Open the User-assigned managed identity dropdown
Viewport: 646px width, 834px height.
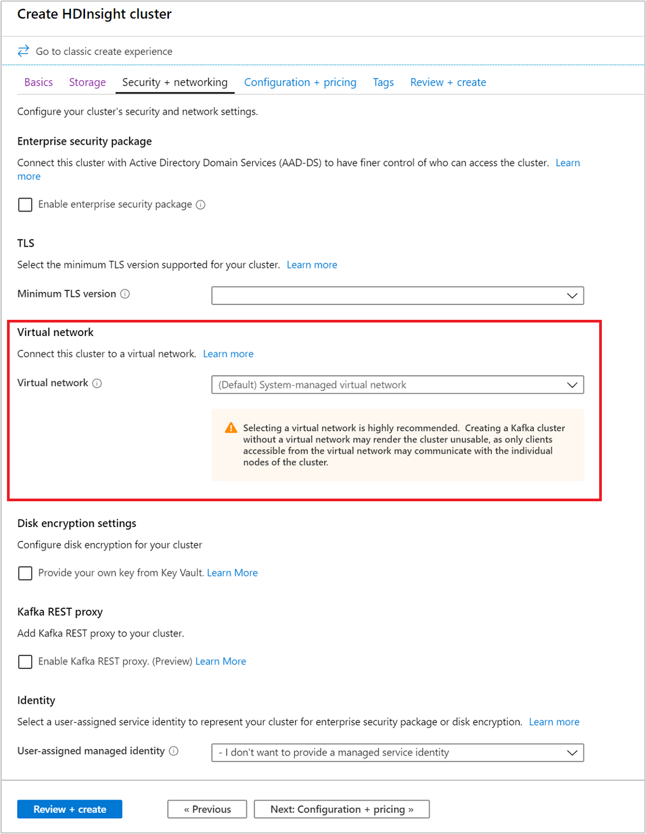(x=397, y=753)
